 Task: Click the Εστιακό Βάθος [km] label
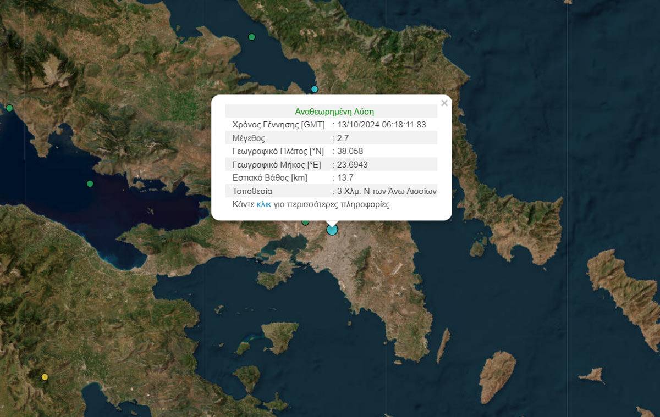coord(270,177)
